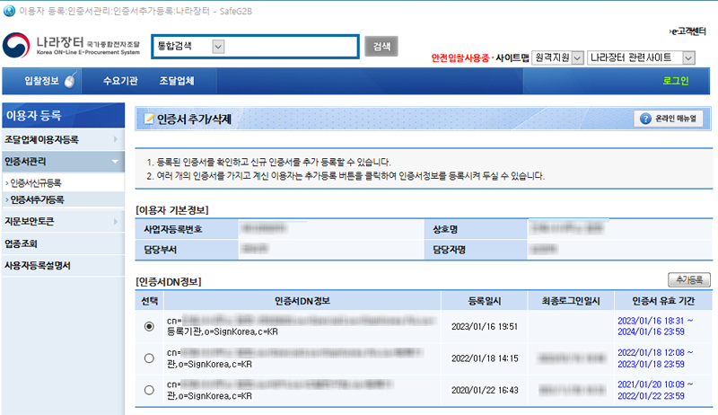Click registration date 2020/01/22 16:43
This screenshot has width=718, height=415.
coord(485,390)
